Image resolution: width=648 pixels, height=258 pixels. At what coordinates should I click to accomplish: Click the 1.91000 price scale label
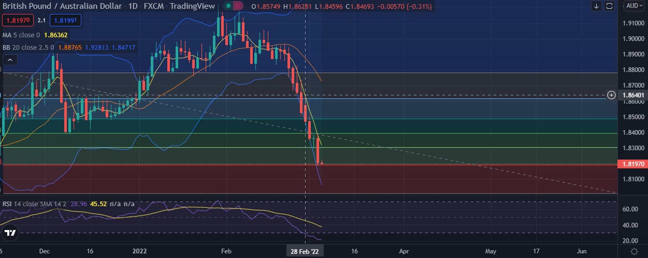coord(633,23)
